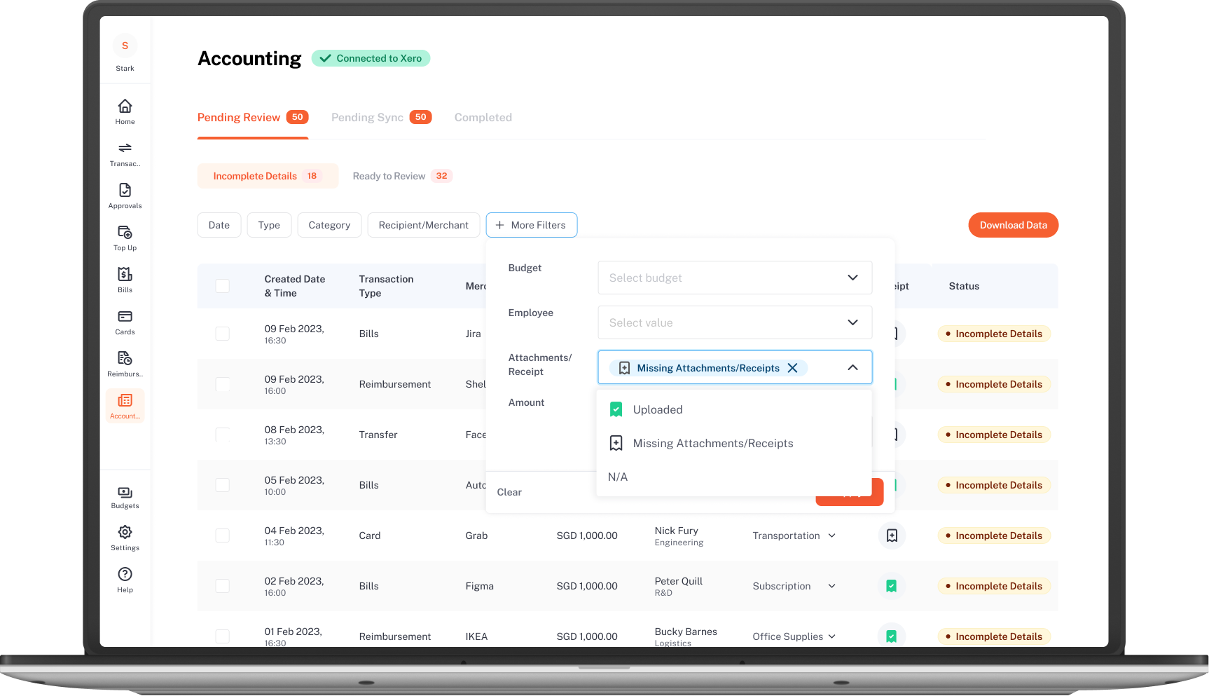Image resolution: width=1209 pixels, height=696 pixels.
Task: Select Ready to Review sub-tab
Action: [x=403, y=176]
